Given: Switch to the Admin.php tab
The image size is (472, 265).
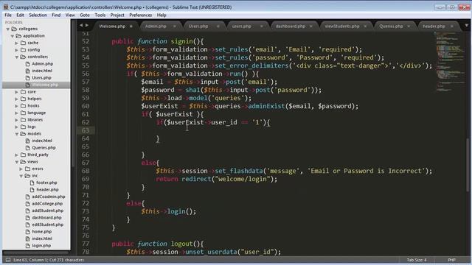Looking at the screenshot, I should tap(156, 26).
